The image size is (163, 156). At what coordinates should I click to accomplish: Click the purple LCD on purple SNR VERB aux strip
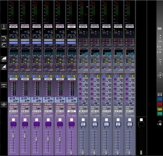[x=13, y=124]
